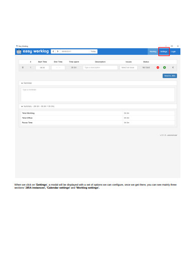
Task: Click the End Time column header
Action: [x=58, y=62]
